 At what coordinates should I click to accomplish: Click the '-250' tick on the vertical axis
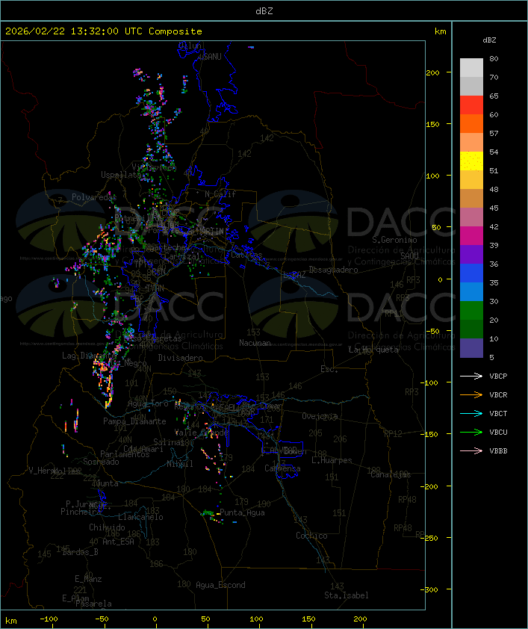point(431,538)
